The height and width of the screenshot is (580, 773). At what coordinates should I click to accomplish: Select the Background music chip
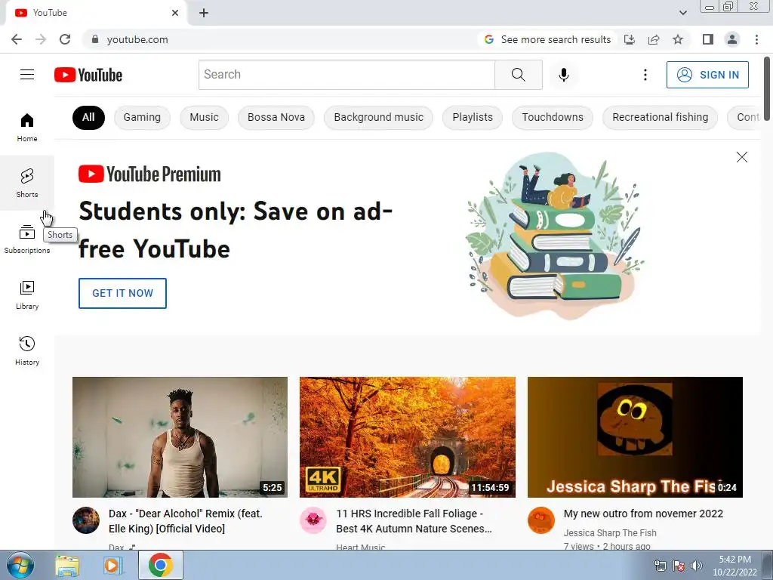379,117
